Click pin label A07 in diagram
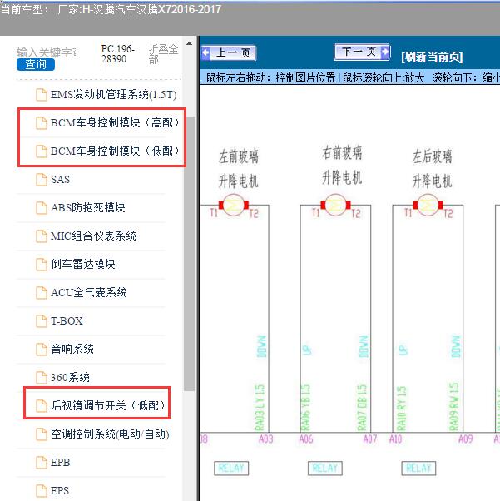500x501 pixels. tap(370, 439)
